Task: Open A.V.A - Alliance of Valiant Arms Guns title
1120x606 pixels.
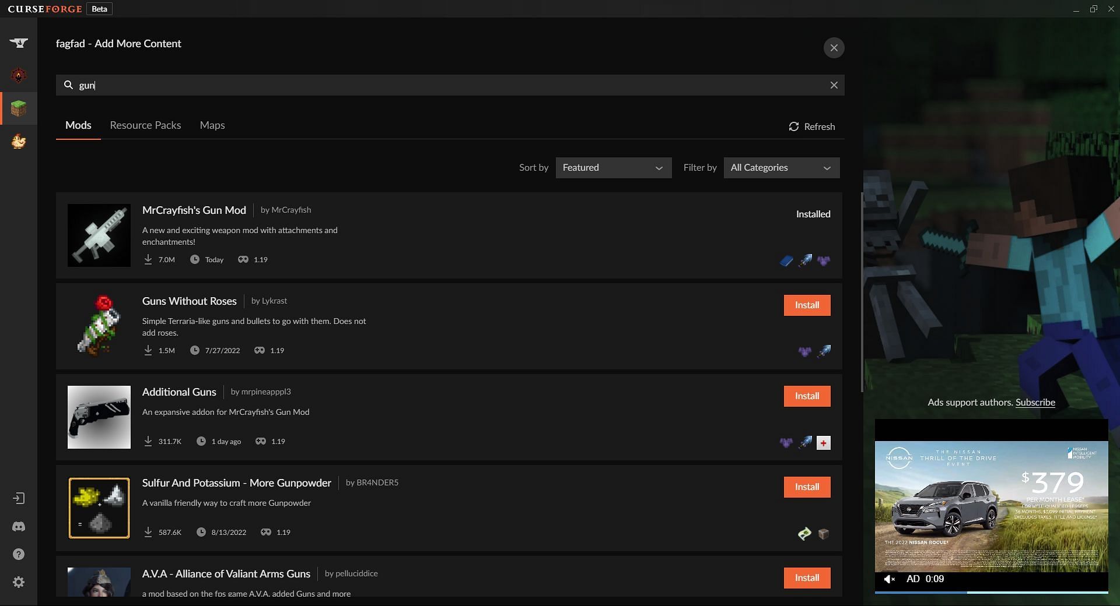Action: (x=226, y=574)
